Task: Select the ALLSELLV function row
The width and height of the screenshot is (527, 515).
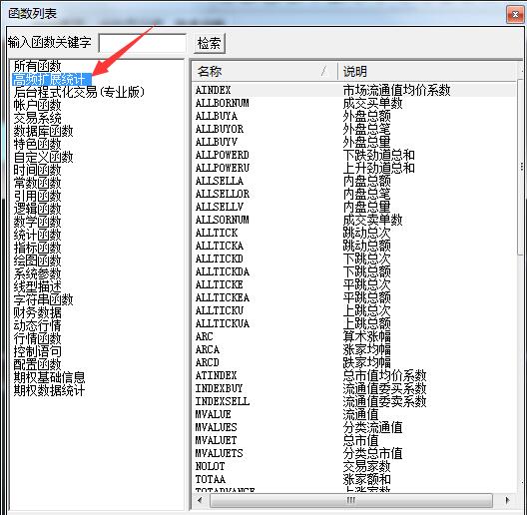Action: point(354,207)
